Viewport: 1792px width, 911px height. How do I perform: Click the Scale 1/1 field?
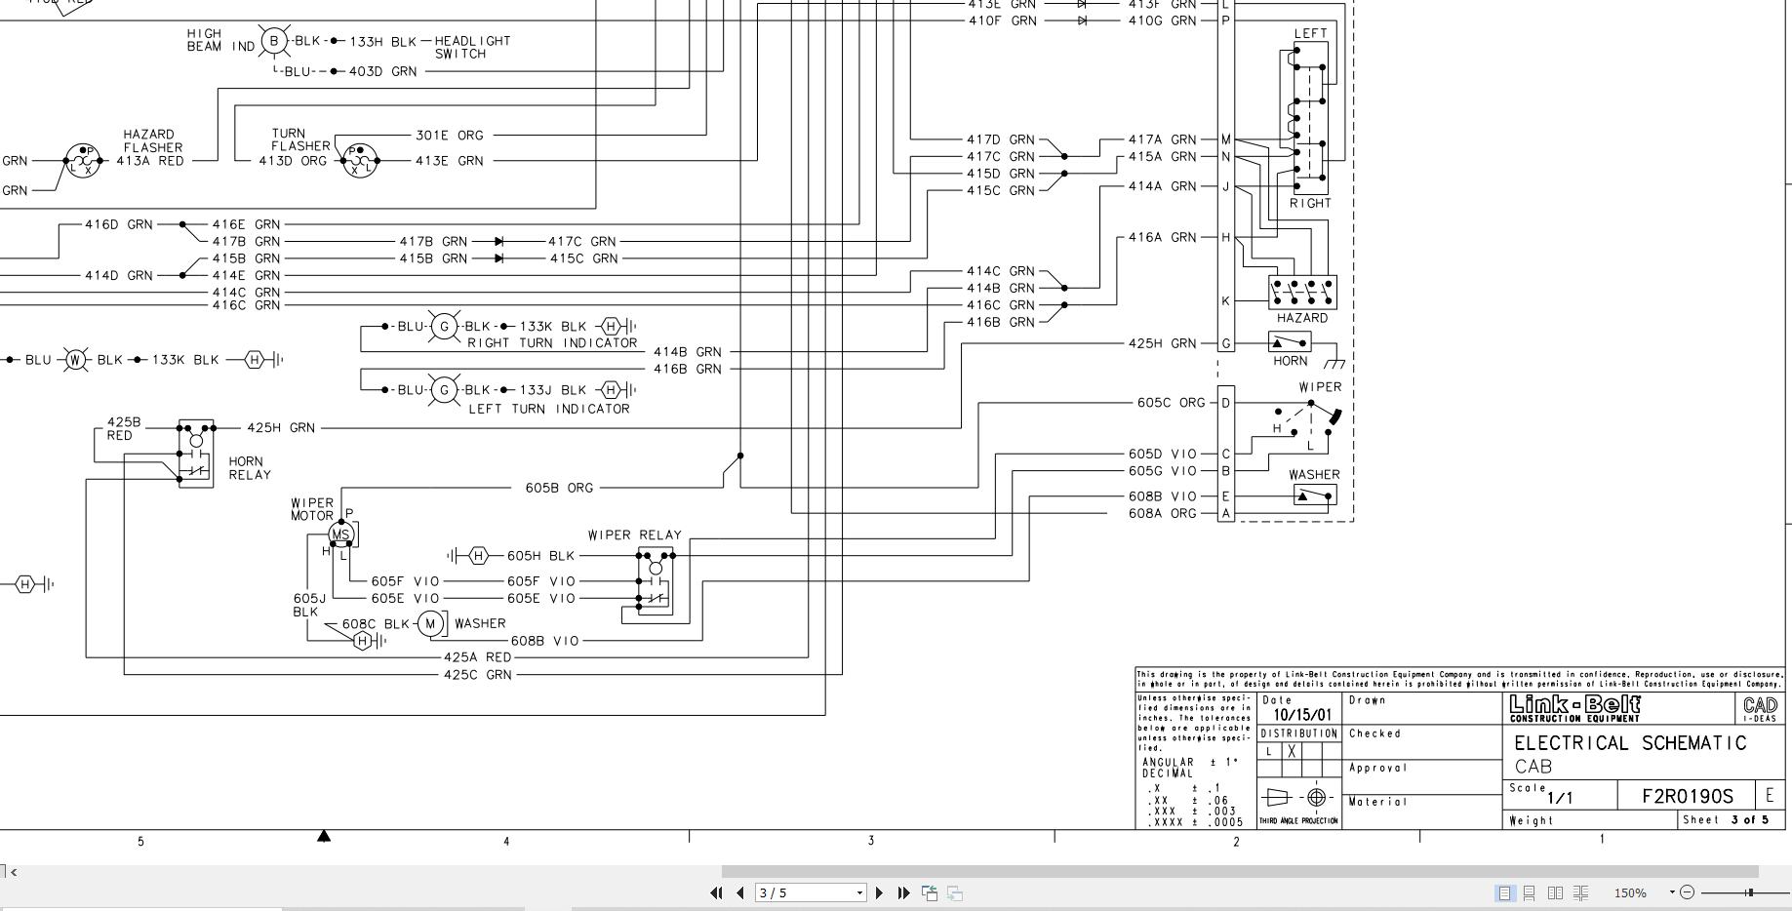pos(1559,793)
